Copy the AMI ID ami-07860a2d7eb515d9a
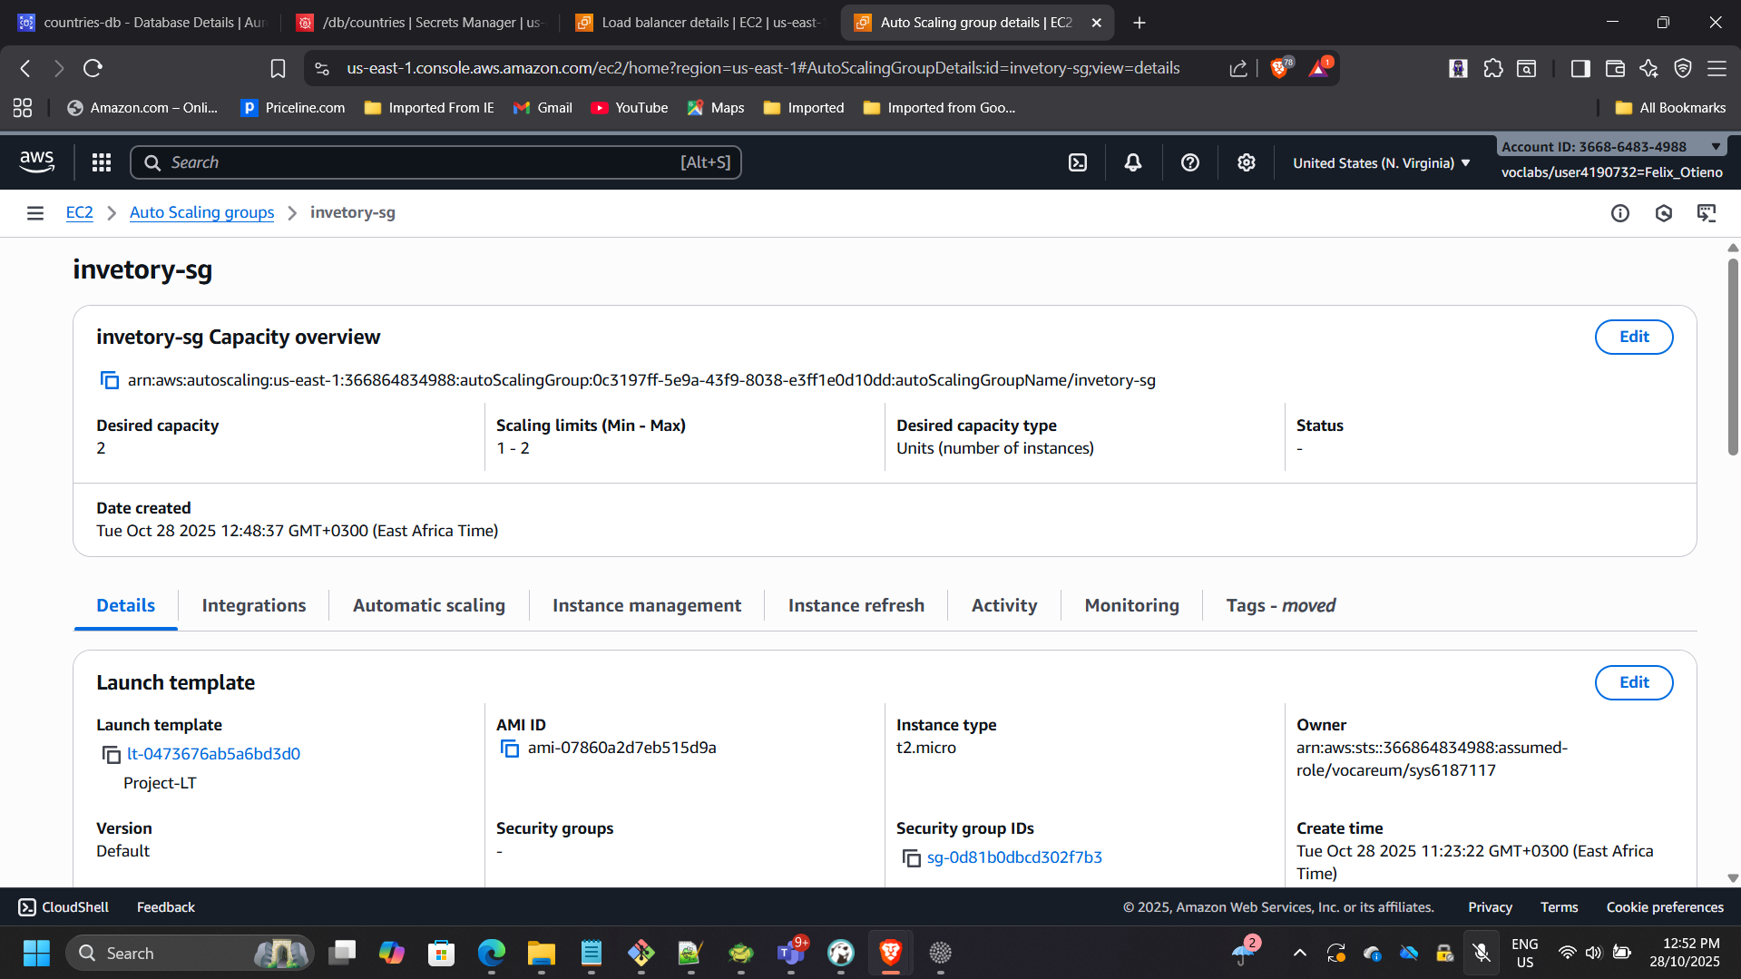Viewport: 1741px width, 979px height. [509, 748]
